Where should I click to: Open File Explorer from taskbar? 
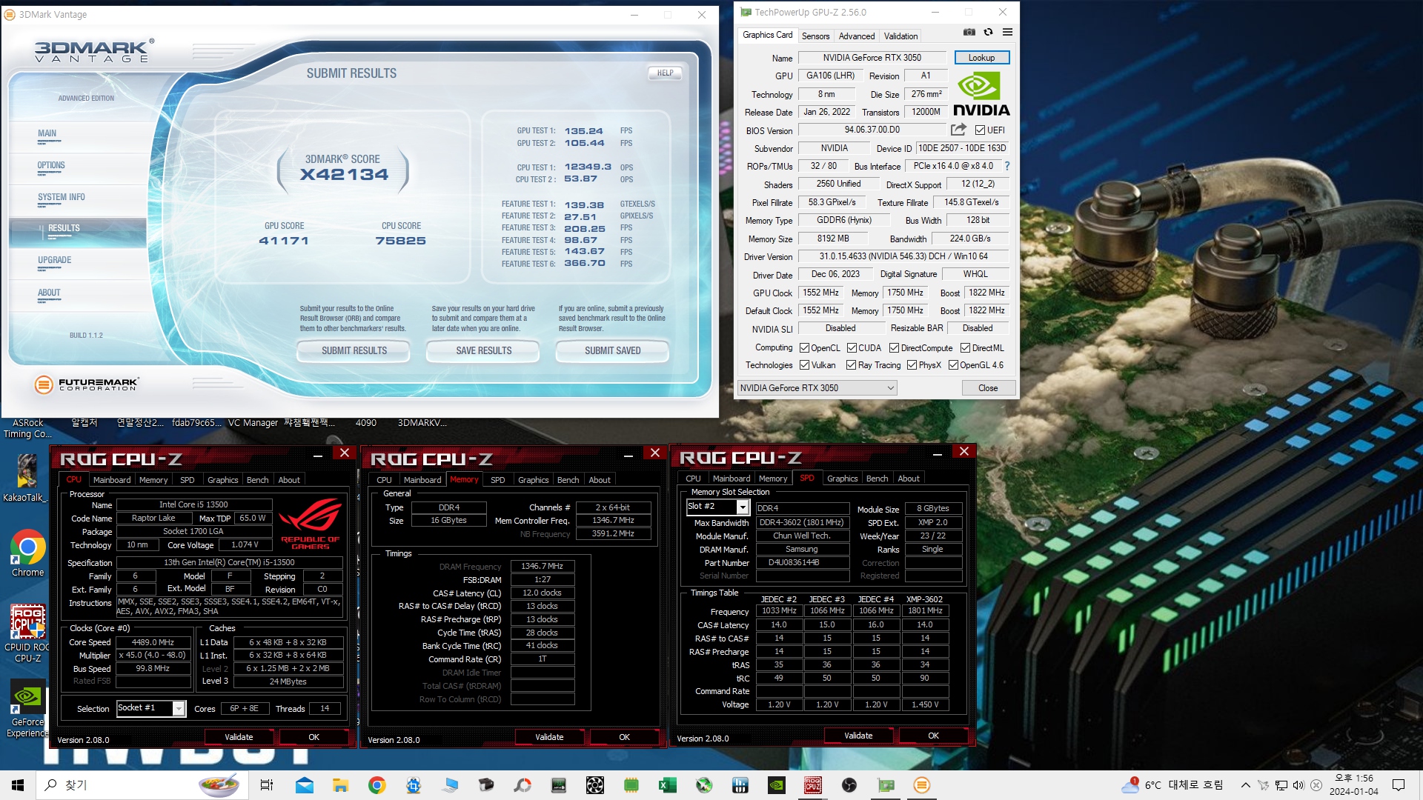point(340,785)
